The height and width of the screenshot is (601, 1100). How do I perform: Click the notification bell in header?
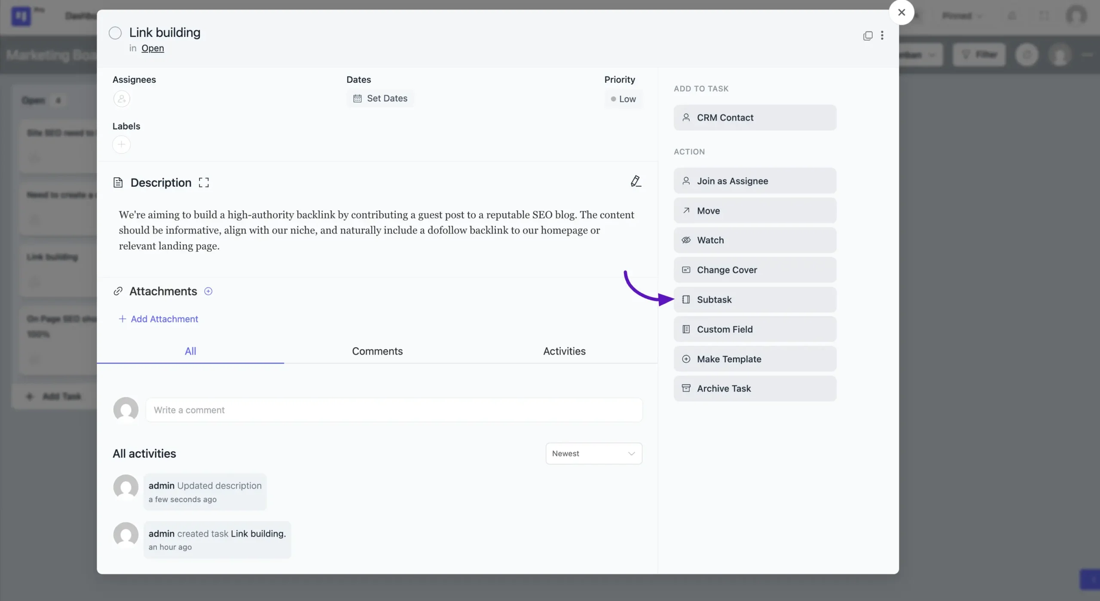point(1012,16)
